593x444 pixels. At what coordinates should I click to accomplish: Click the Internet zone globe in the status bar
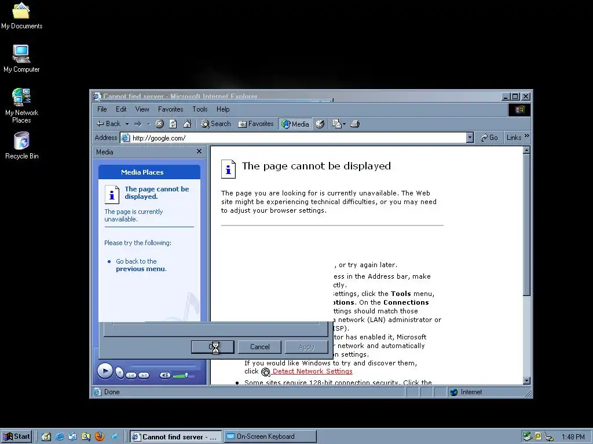pos(454,393)
